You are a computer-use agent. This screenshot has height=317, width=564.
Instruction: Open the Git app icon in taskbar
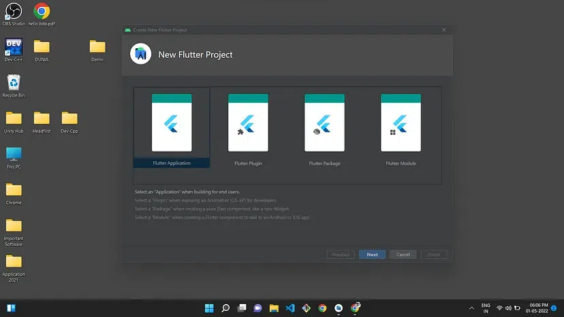pyautogui.click(x=306, y=308)
